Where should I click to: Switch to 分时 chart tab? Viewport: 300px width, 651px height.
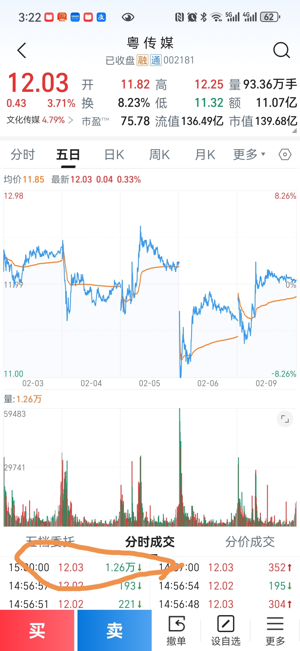click(23, 154)
